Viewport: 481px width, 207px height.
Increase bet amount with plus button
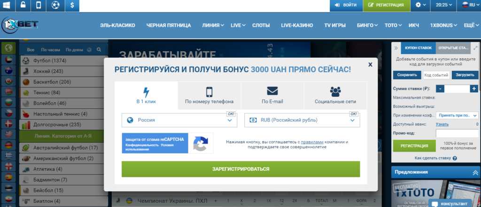coord(474,89)
